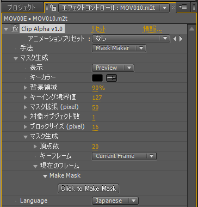Screen dimensions: 198x207
Task: Open the Language Japanese dropdown
Action: (x=115, y=201)
